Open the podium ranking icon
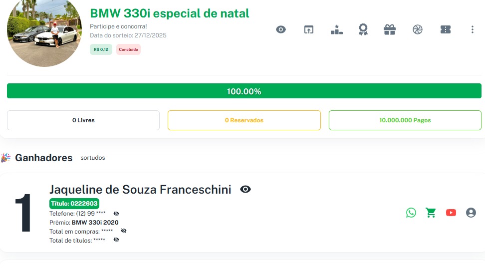The image size is (485, 268). [x=337, y=30]
